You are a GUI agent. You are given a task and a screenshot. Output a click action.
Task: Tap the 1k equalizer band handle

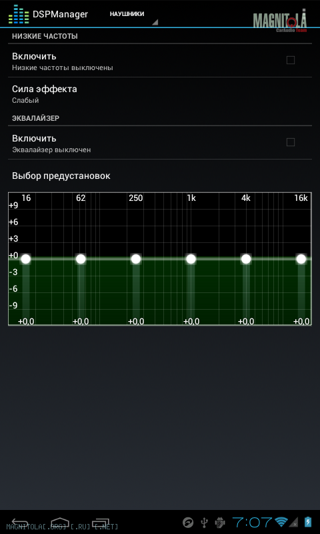coord(191,259)
